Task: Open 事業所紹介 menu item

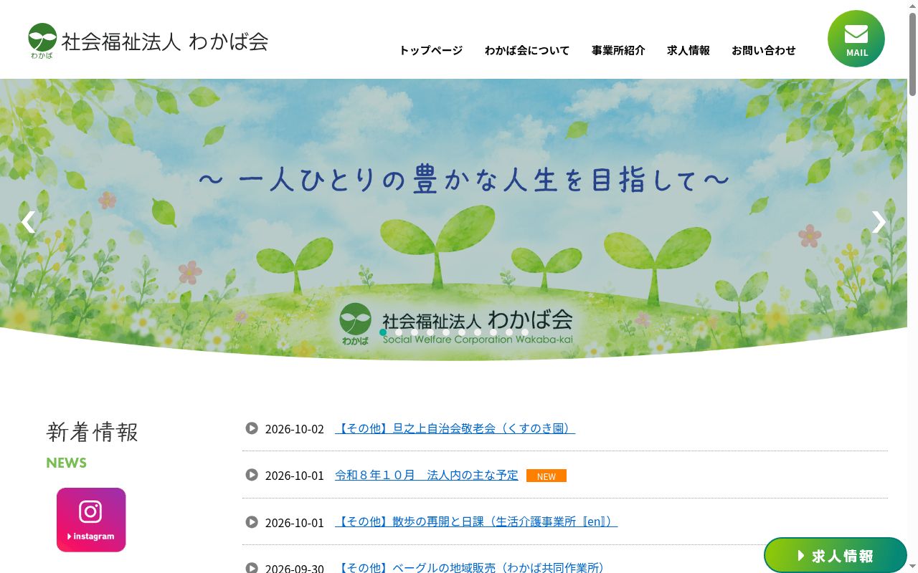Action: pos(618,50)
